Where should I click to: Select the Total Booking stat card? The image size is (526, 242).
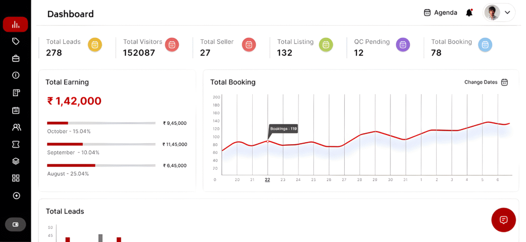(452, 47)
